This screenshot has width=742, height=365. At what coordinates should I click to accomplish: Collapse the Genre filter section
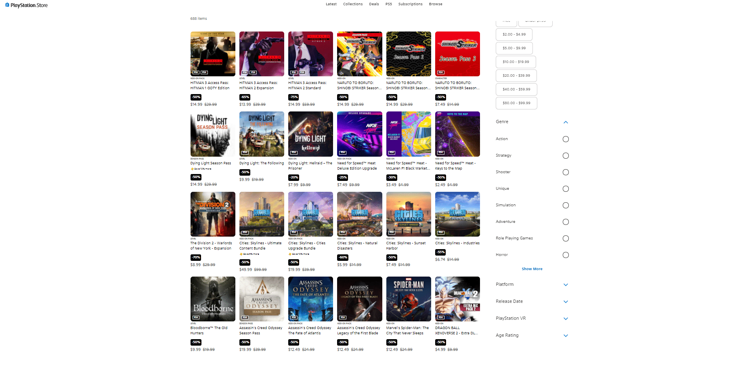(x=566, y=122)
